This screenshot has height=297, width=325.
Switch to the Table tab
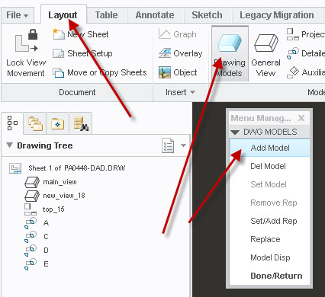click(106, 15)
